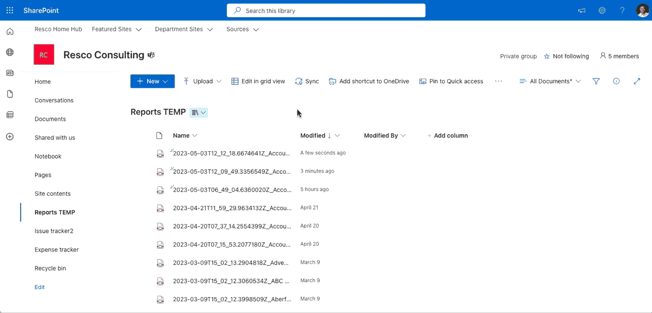Open Recycle bin in navigation
The image size is (652, 313).
(50, 268)
